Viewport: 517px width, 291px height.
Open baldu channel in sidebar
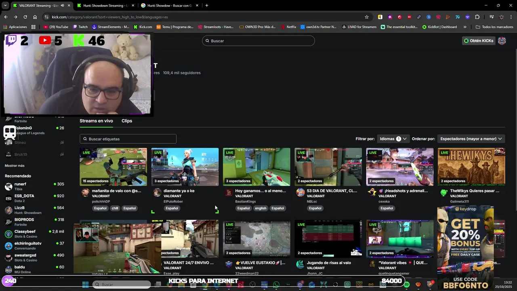pyautogui.click(x=34, y=269)
